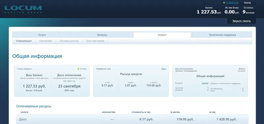Open the Техническая поддержка tab
The image size is (264, 124).
pyautogui.click(x=222, y=35)
